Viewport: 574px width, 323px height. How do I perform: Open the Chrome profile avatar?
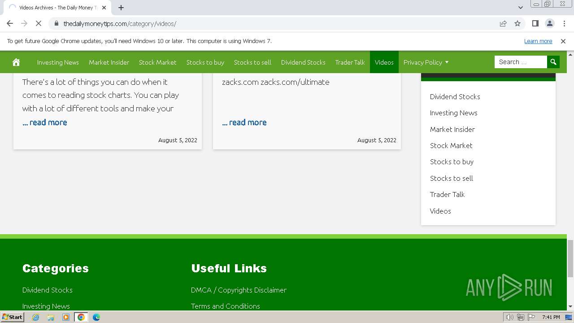pos(550,24)
